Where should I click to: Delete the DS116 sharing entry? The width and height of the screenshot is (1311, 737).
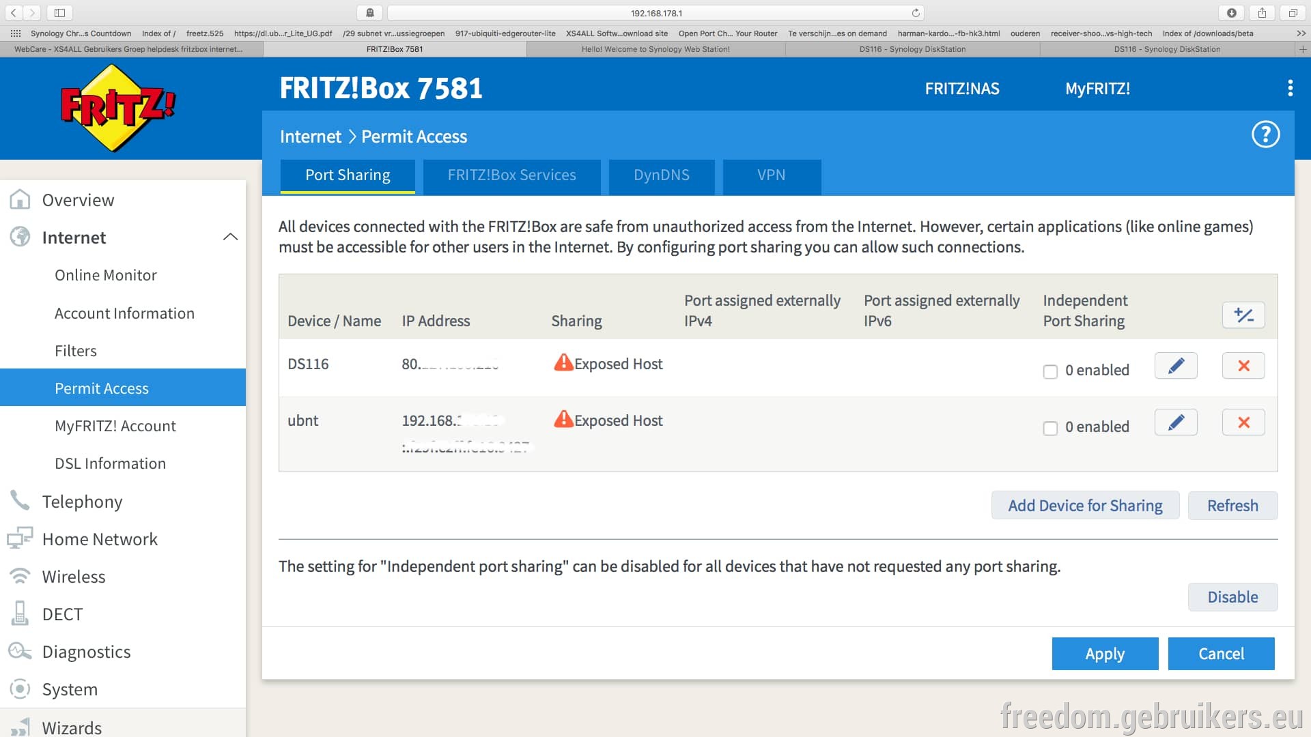tap(1243, 366)
